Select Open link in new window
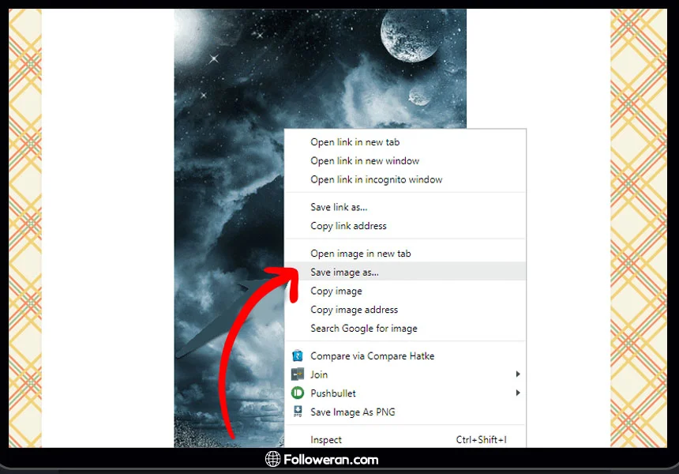679x474 pixels. point(365,161)
